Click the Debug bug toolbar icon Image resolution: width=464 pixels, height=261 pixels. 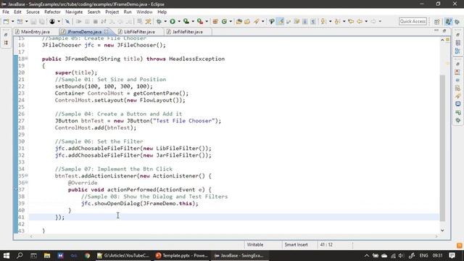pyautogui.click(x=159, y=21)
